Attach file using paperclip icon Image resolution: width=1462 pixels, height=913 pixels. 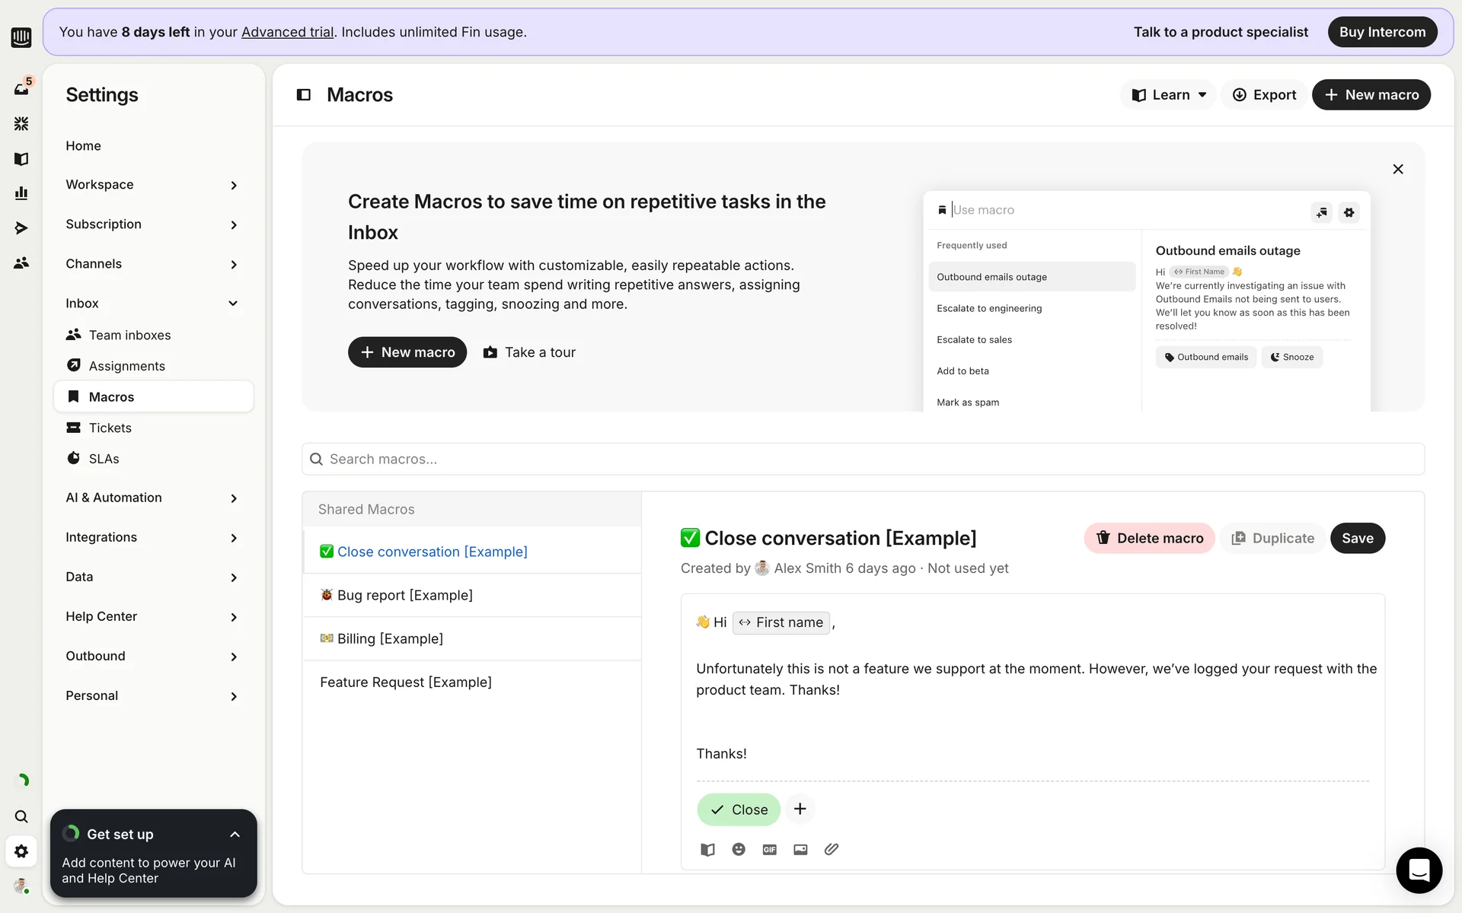click(x=831, y=849)
